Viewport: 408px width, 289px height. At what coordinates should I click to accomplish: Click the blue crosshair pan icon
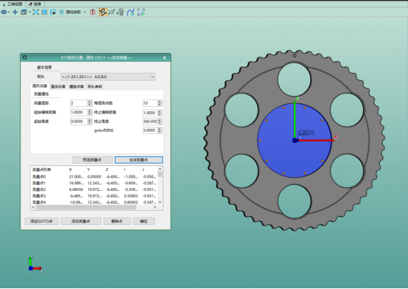(15, 12)
